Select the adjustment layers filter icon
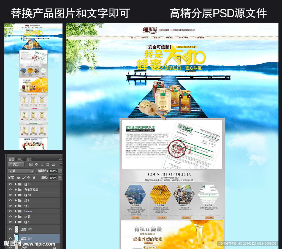 37,165
